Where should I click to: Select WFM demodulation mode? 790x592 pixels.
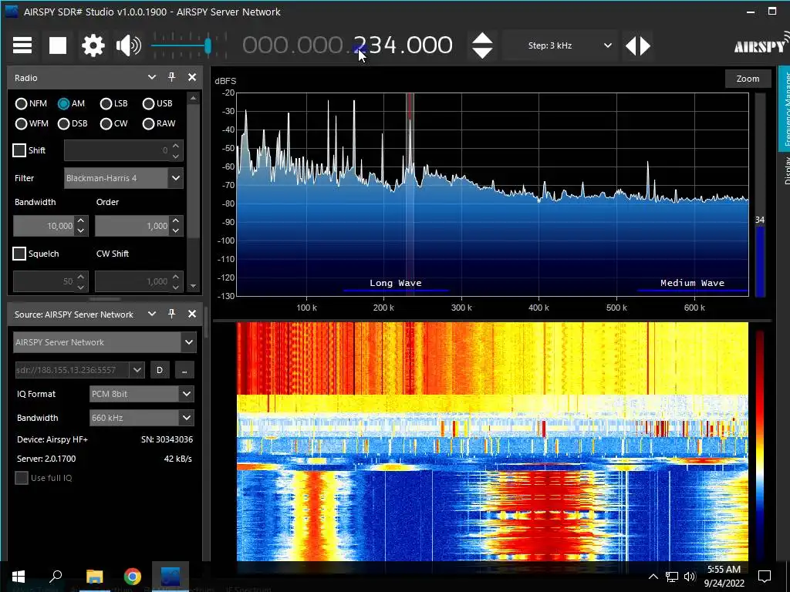32,124
